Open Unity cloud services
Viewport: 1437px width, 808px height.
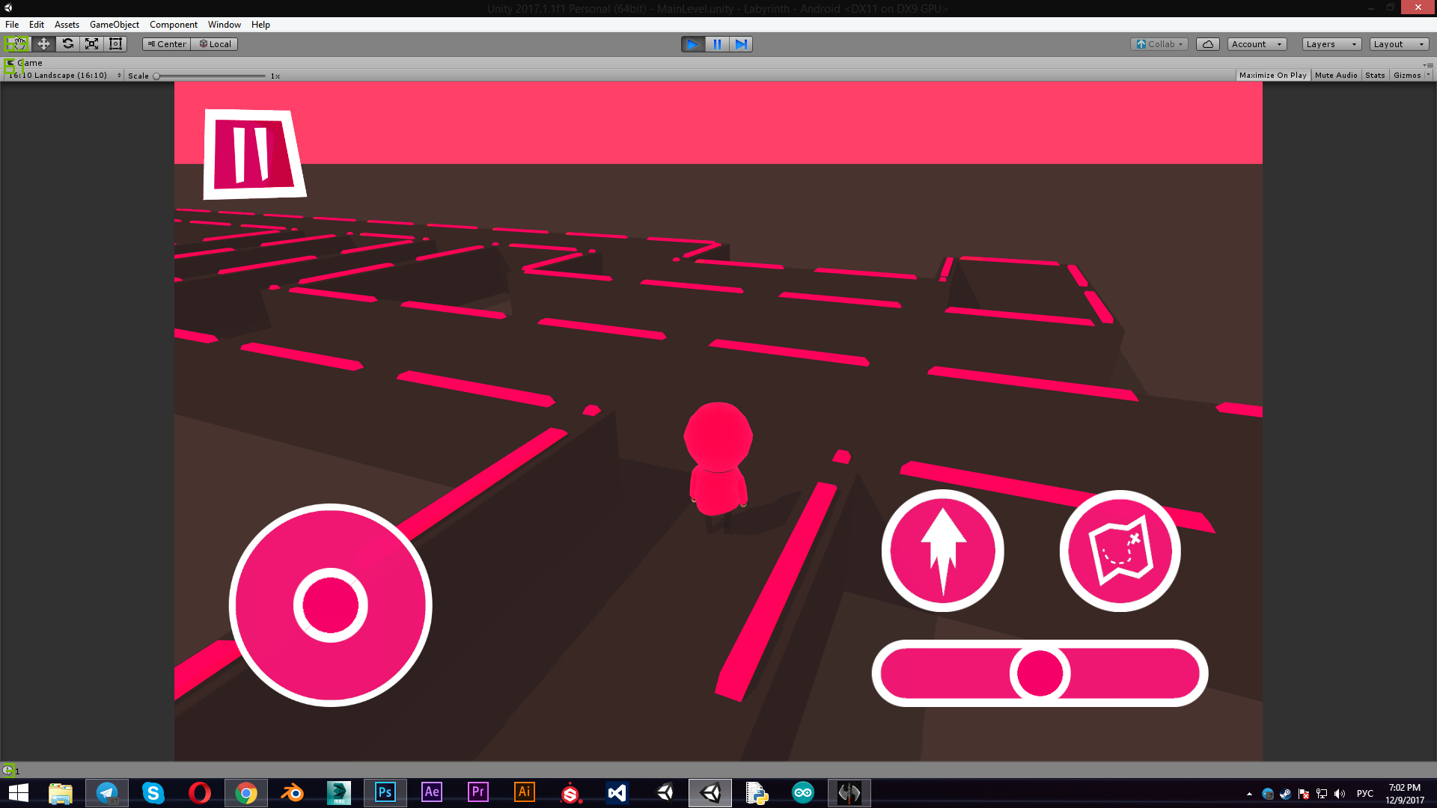click(1207, 44)
